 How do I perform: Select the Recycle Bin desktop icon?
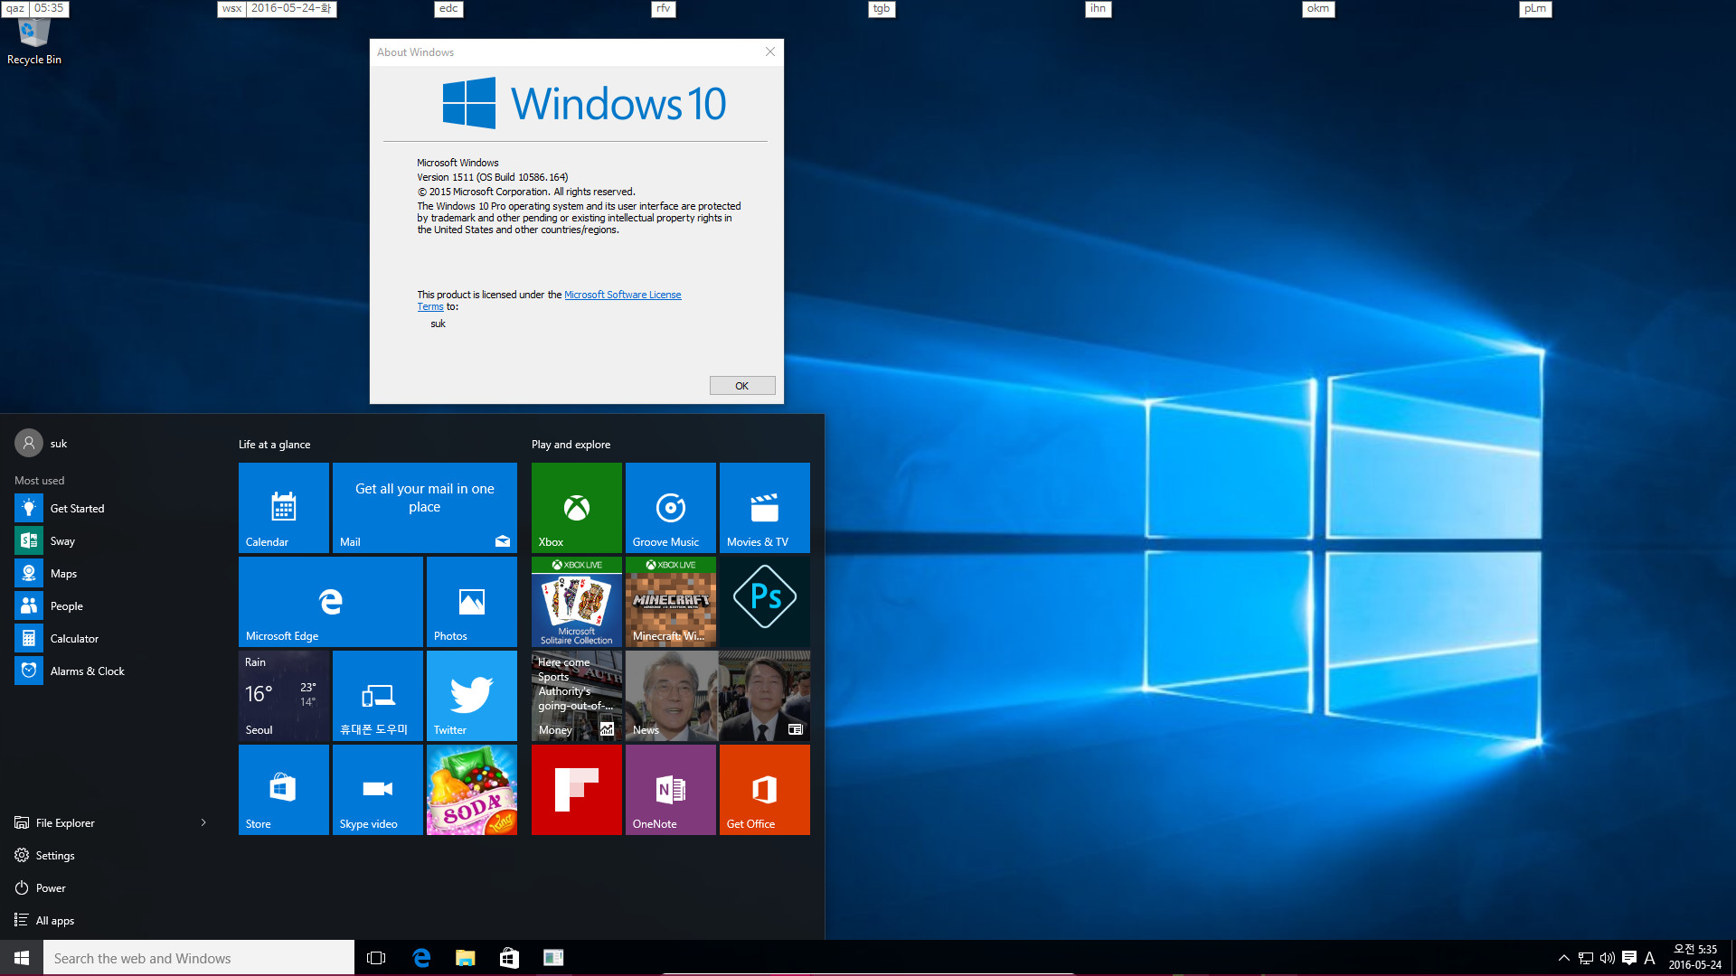click(x=34, y=42)
